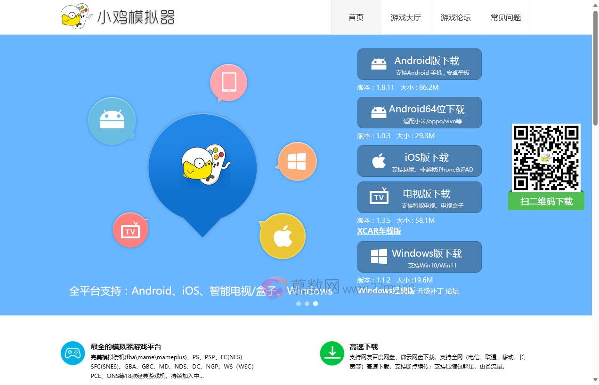
Task: Select the second carousel dot indicator
Action: pyautogui.click(x=307, y=304)
